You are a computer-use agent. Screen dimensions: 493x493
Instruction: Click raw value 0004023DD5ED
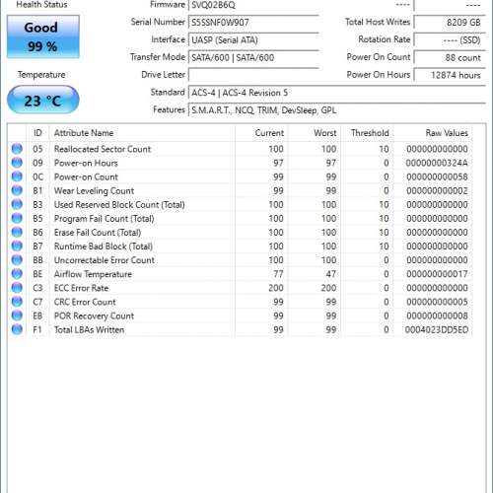click(437, 329)
